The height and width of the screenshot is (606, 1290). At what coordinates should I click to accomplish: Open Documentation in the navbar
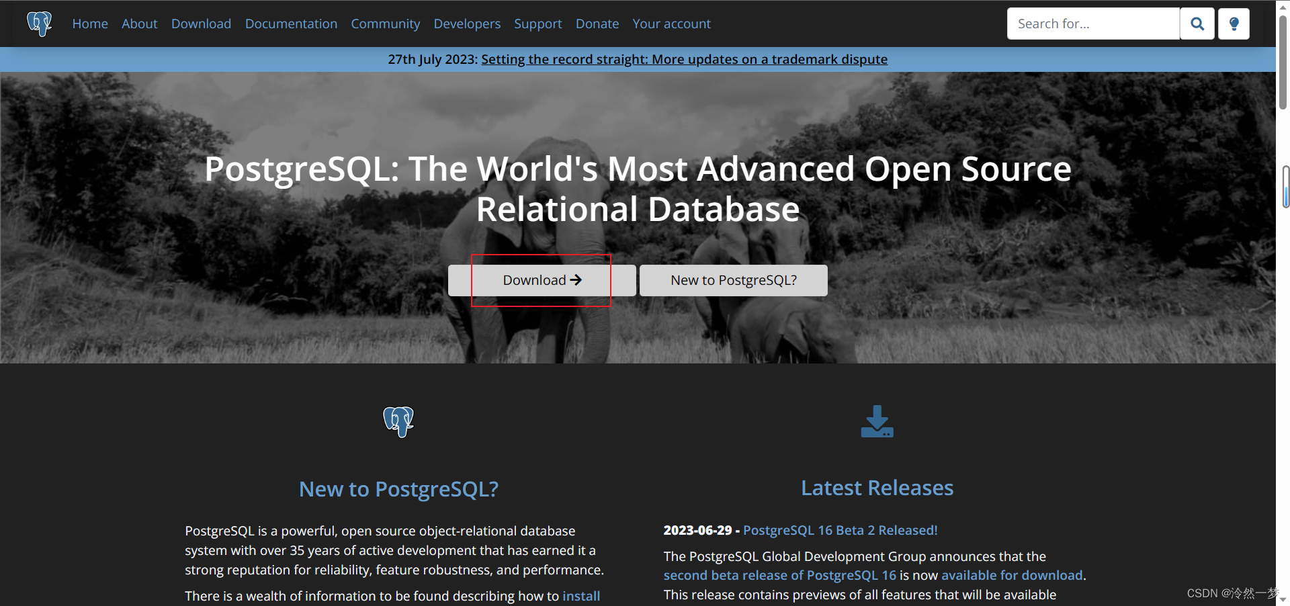pyautogui.click(x=291, y=24)
